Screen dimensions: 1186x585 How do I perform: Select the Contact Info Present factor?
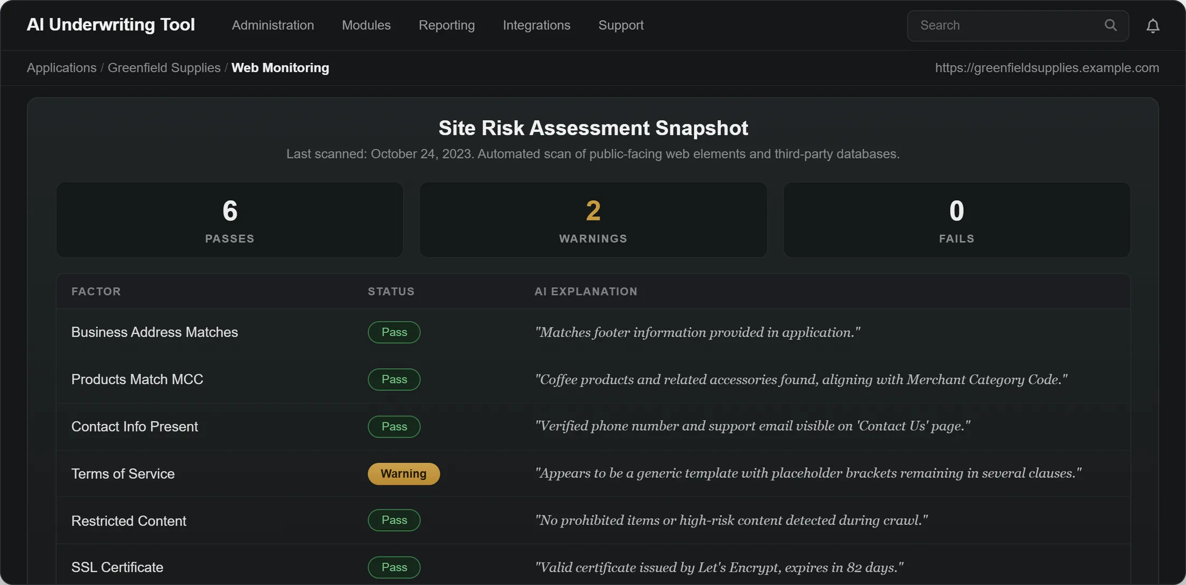point(134,427)
